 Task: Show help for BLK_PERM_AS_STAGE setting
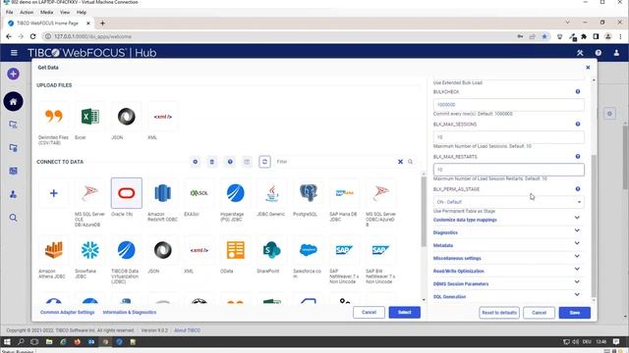click(578, 189)
